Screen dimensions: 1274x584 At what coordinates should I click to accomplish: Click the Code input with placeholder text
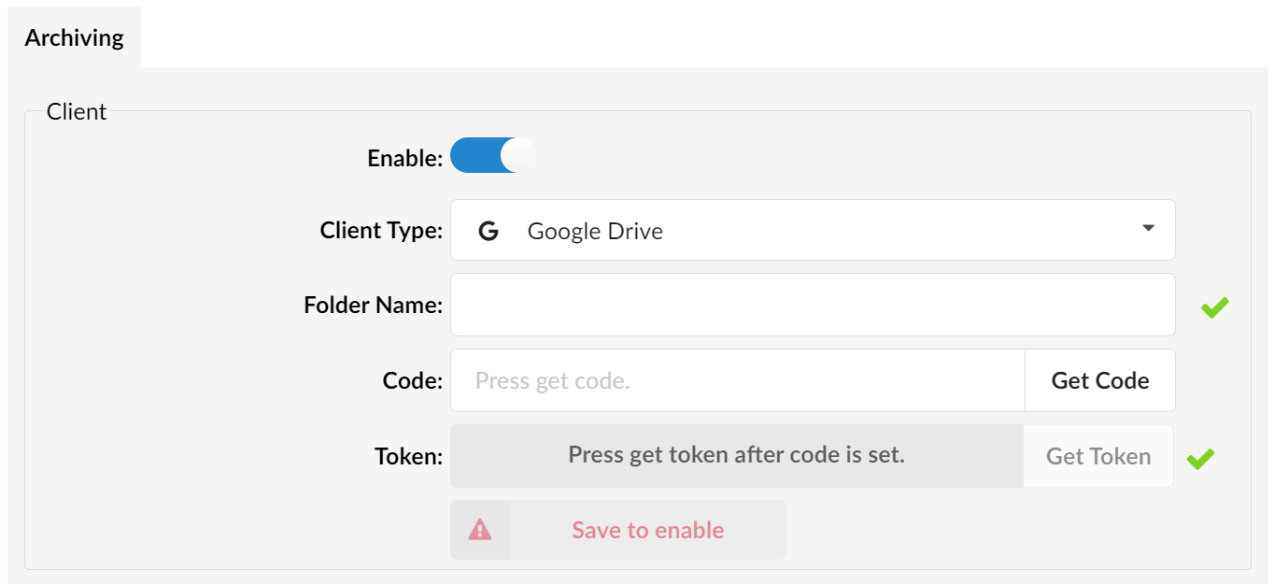pos(738,380)
